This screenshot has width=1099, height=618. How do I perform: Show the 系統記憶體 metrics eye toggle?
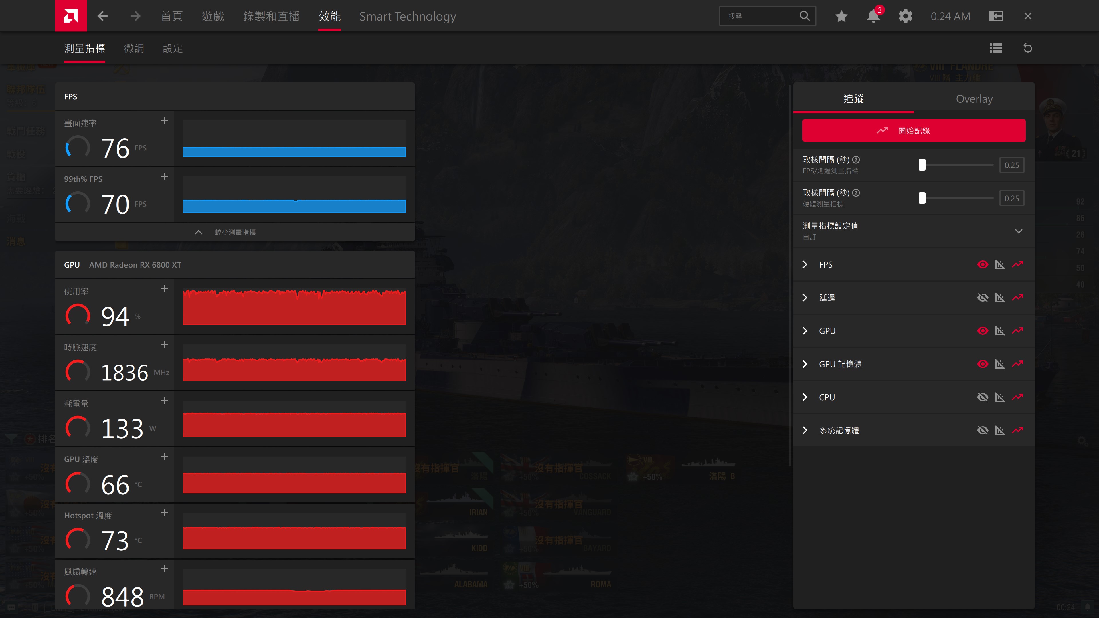982,430
